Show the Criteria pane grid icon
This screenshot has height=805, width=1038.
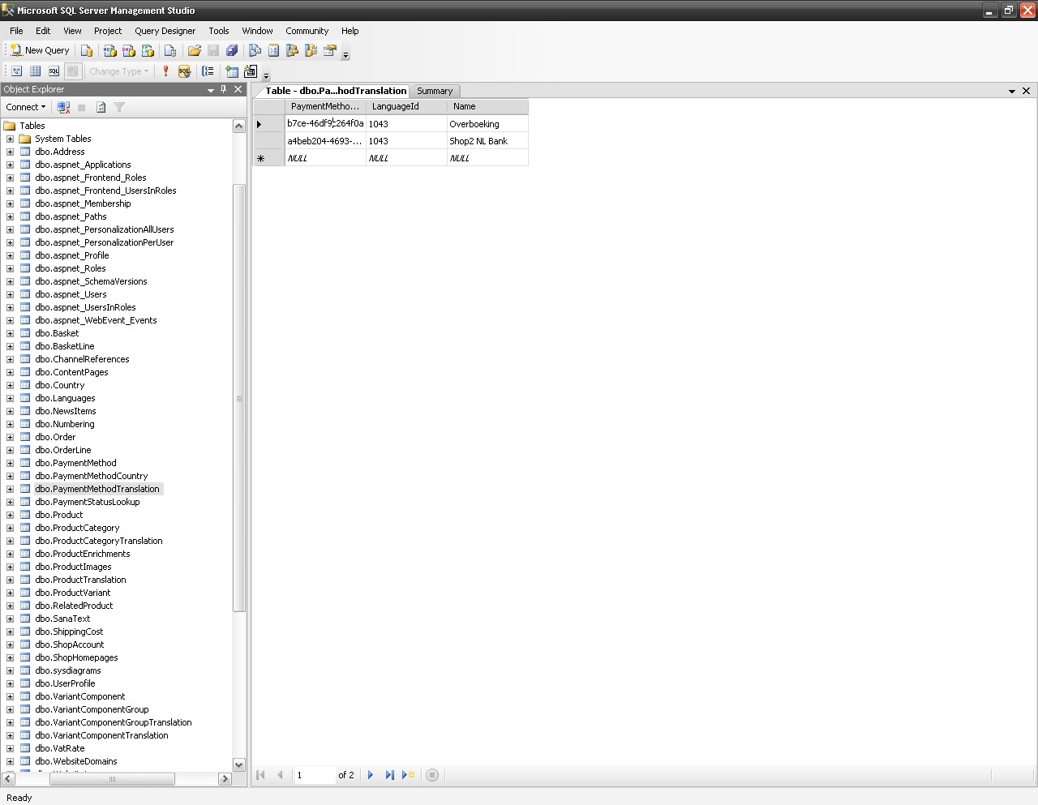[x=35, y=71]
